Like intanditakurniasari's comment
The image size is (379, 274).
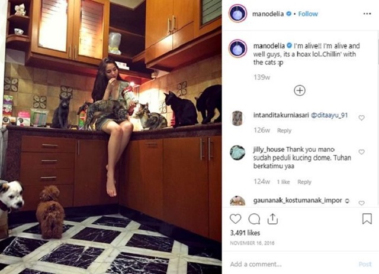(361, 118)
